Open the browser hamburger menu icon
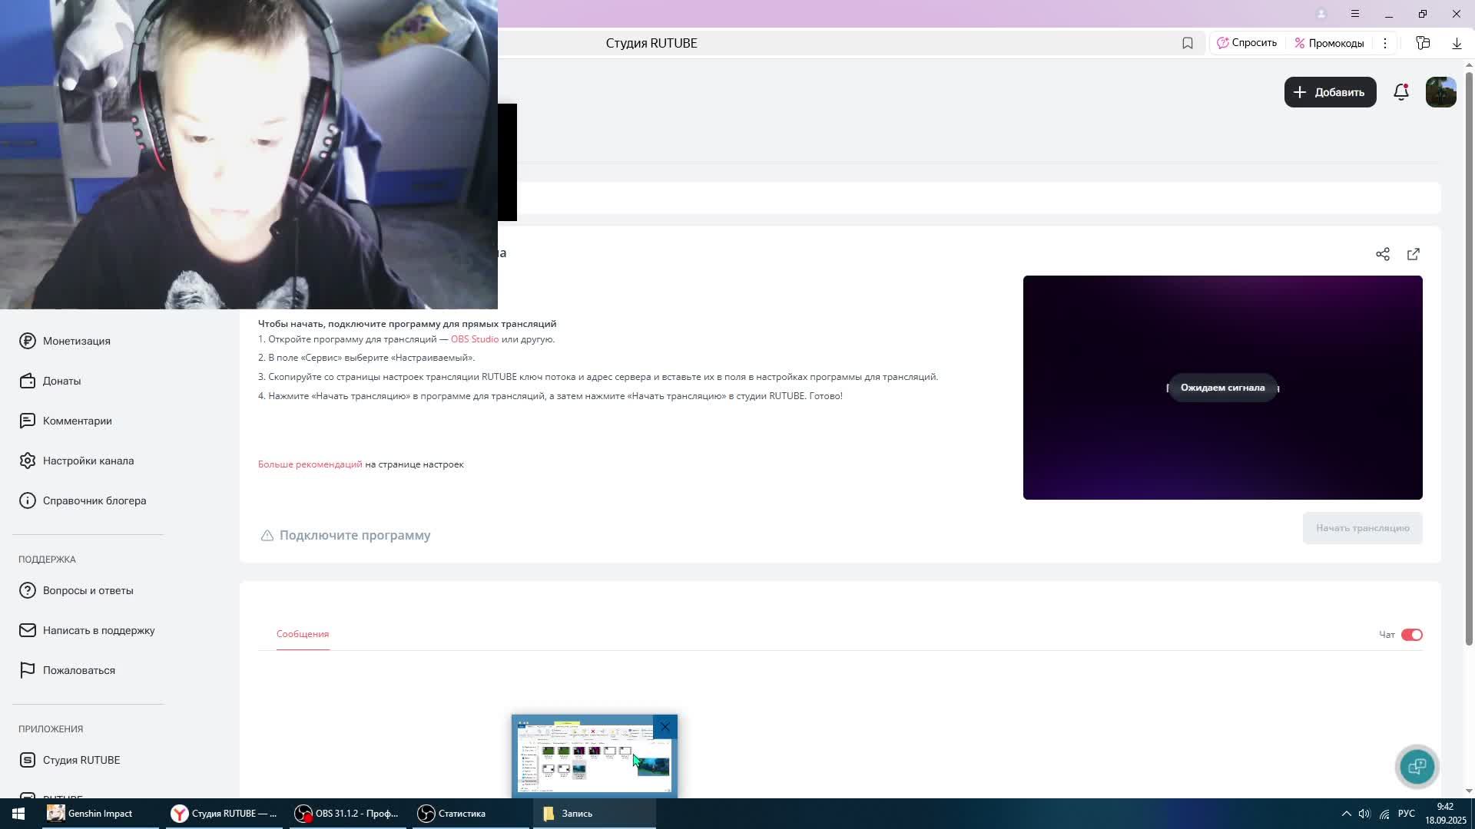Viewport: 1475px width, 829px height. [1354, 14]
